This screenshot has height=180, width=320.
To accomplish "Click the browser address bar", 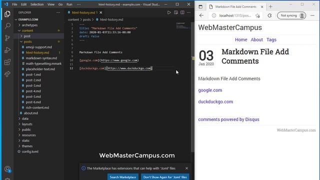I will (x=235, y=15).
